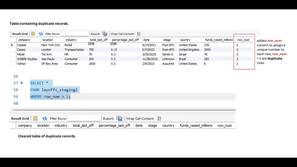Click the stage column header in upper grid

[167, 40]
